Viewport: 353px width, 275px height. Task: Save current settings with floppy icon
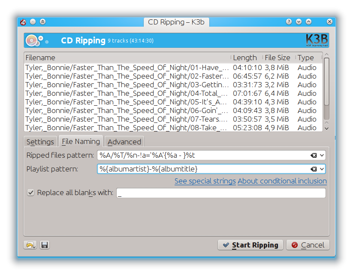pyautogui.click(x=45, y=245)
